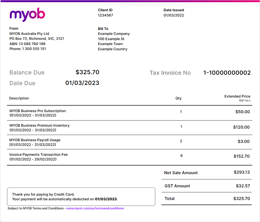Click the "Net Sale Amount" label
Viewport: 260px width, 222px height.
click(181, 173)
